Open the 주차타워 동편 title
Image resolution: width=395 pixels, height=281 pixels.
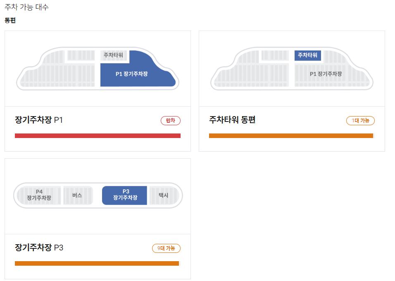point(232,120)
